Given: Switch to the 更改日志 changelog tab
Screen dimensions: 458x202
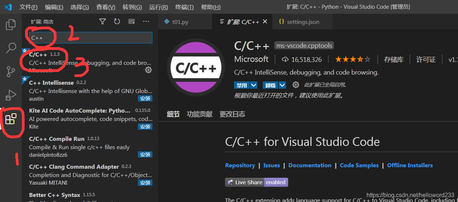Looking at the screenshot, I should pos(232,114).
